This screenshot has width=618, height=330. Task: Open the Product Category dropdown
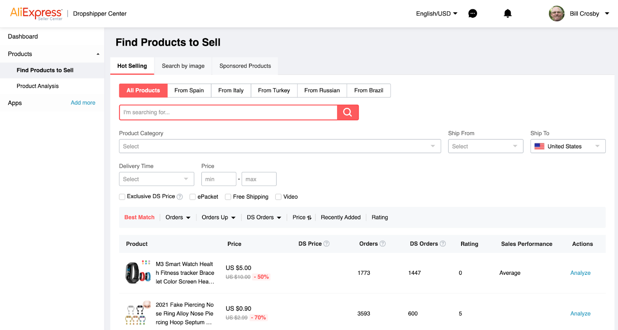coord(280,146)
